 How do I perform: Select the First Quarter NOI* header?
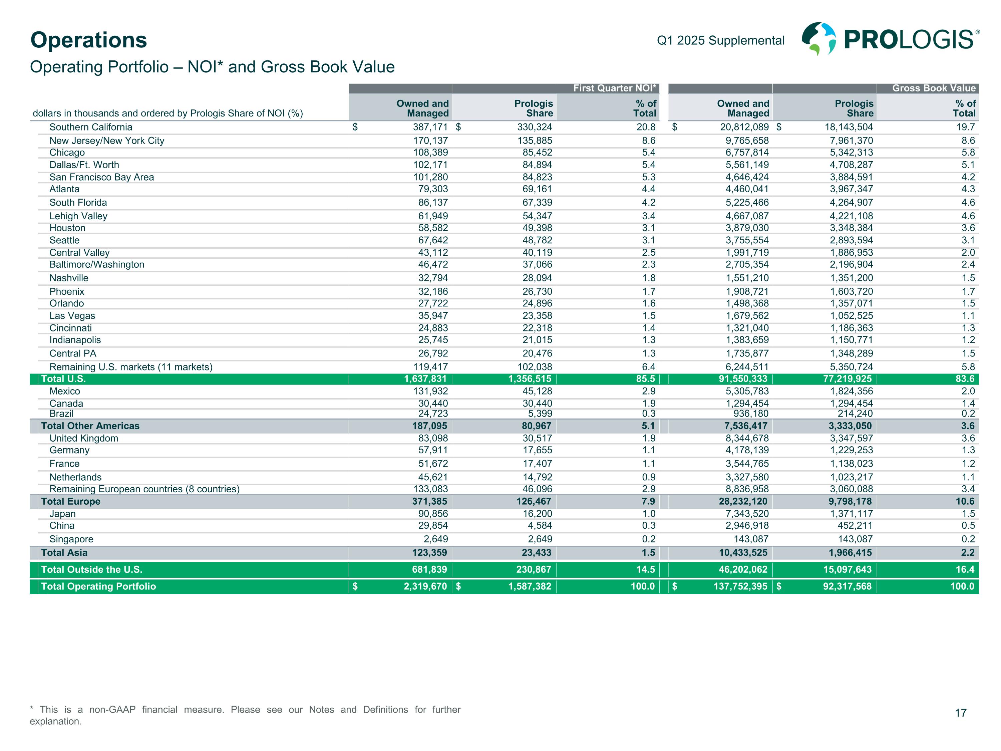click(614, 88)
